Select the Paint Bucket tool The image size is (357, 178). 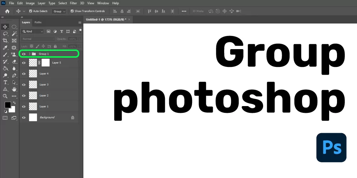coord(5,68)
